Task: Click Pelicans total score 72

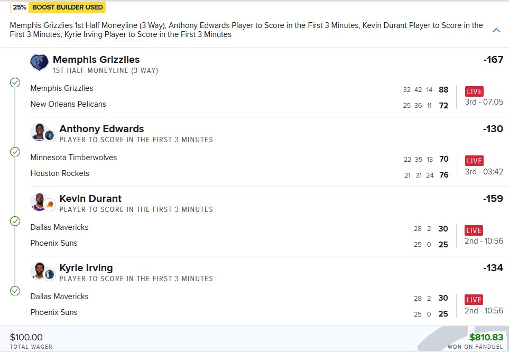Action: [x=443, y=106]
